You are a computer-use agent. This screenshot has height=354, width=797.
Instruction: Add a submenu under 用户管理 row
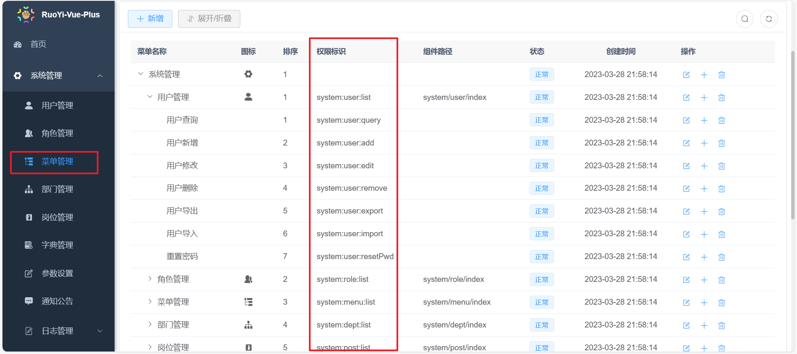coord(704,97)
